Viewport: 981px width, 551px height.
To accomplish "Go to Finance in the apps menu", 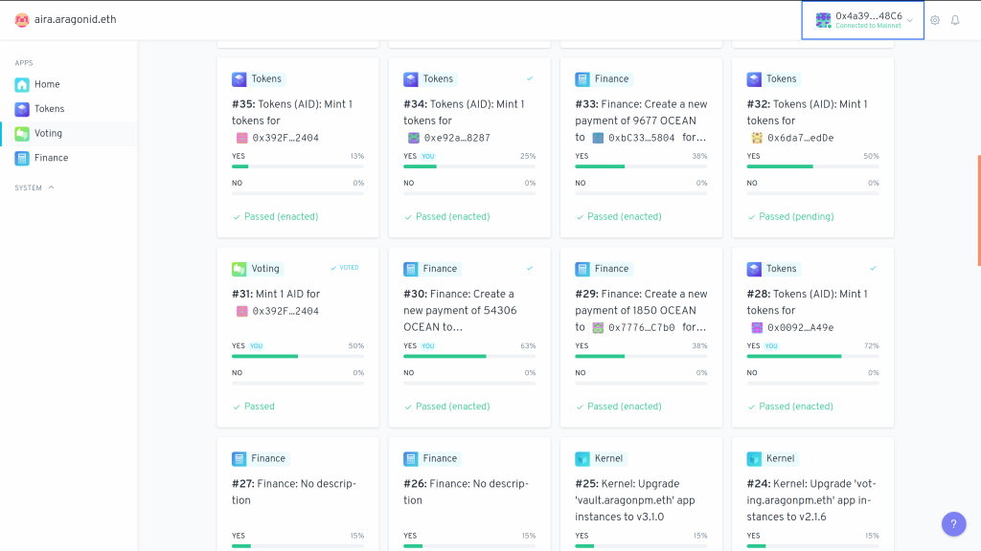I will point(52,158).
